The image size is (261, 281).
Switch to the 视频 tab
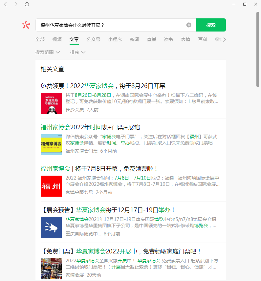coord(57,39)
